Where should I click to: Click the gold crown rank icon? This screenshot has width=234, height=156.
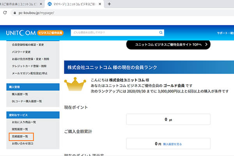[x=75, y=84]
